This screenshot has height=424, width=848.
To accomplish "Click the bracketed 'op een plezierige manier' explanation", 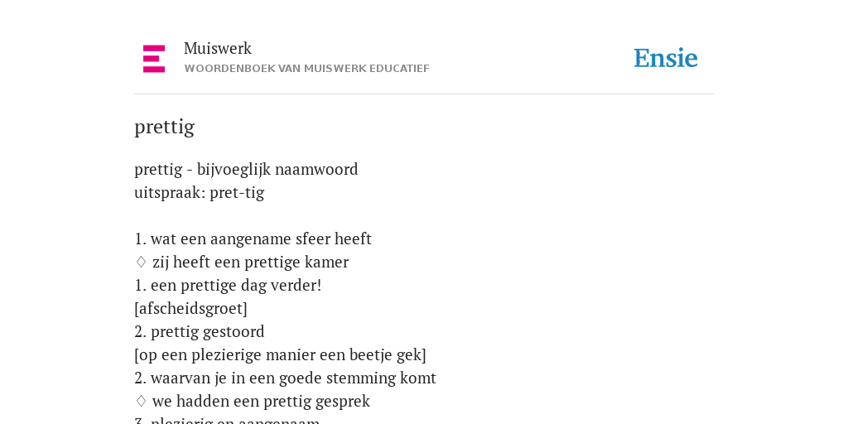I will 280,354.
